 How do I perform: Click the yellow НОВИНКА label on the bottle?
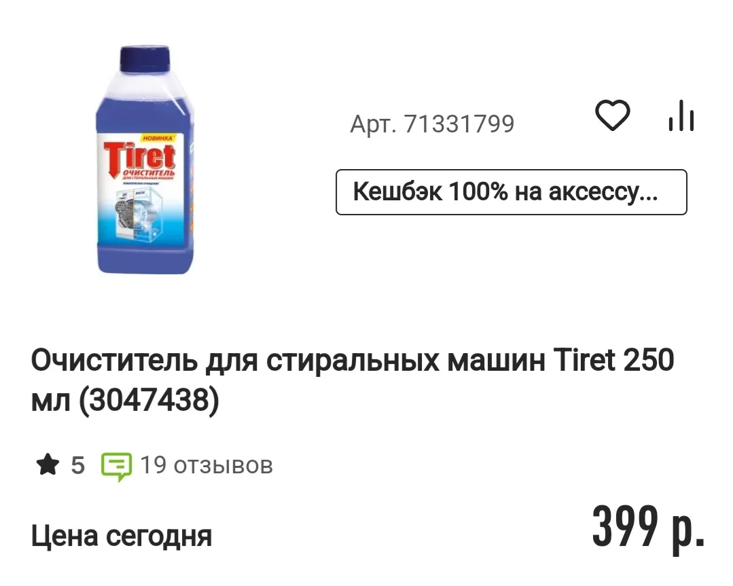coord(158,138)
